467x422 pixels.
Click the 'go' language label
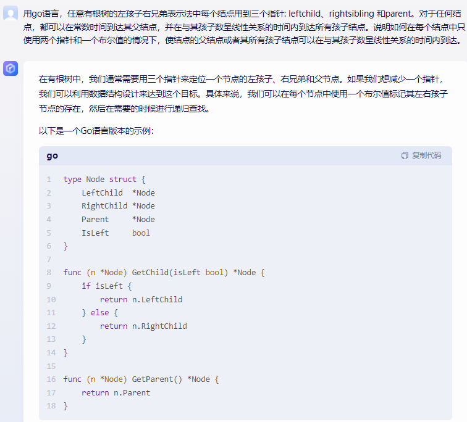(x=53, y=155)
